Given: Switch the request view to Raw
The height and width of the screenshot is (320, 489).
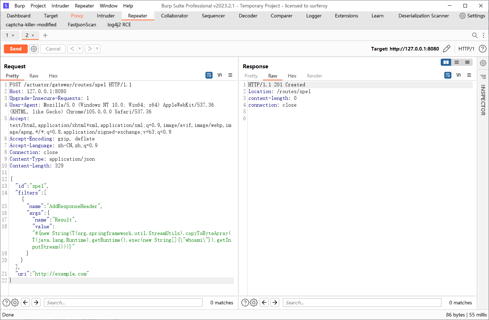Looking at the screenshot, I should coord(34,76).
